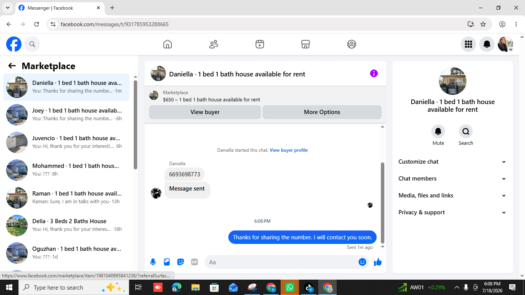Click the conversation list scrollbar
This screenshot has width=525, height=295.
[x=135, y=125]
